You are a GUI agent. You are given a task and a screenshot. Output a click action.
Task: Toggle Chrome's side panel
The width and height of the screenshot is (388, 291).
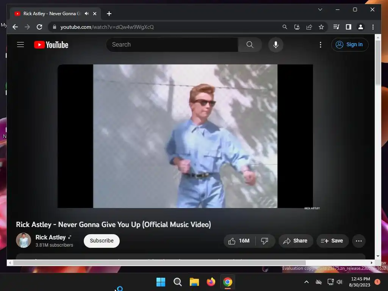(x=349, y=27)
